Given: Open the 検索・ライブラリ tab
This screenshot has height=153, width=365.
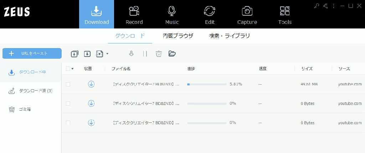Looking at the screenshot, I should (x=230, y=36).
